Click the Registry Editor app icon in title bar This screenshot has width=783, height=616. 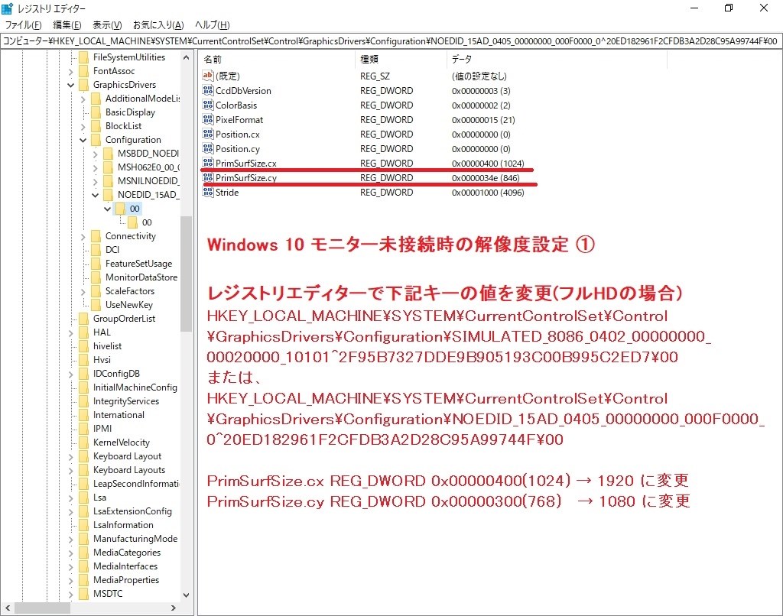pyautogui.click(x=8, y=8)
